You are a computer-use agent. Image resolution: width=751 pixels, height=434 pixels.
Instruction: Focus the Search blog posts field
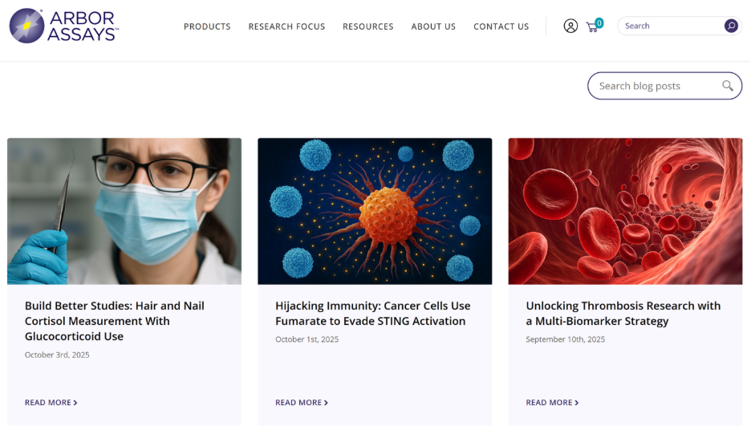coord(654,86)
